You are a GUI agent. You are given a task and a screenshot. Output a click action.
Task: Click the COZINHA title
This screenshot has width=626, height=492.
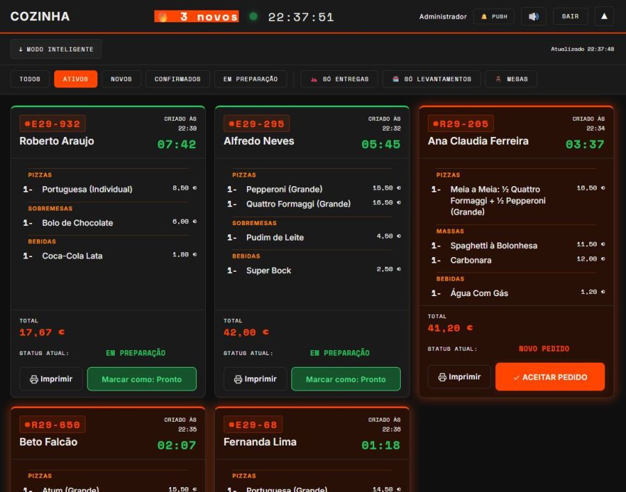[40, 17]
